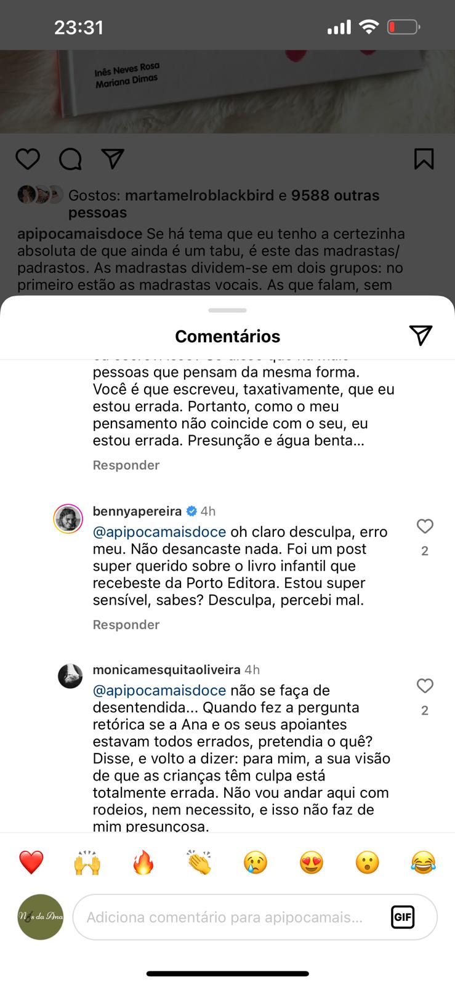Focus the Adiciona comentário input field

228,917
